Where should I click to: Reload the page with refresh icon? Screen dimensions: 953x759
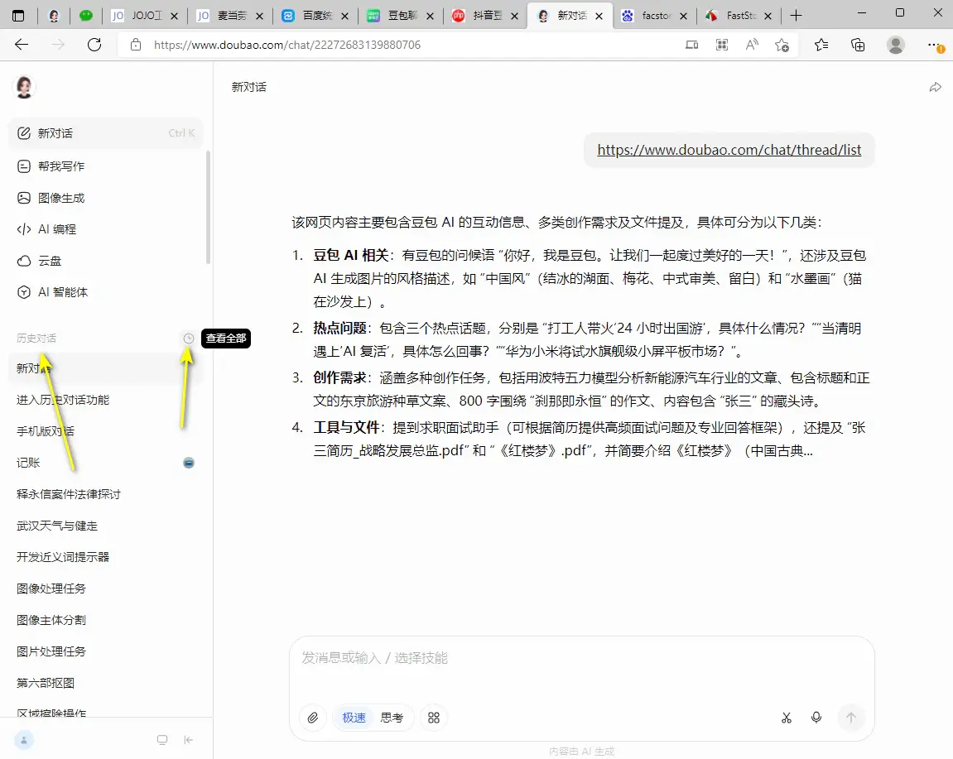94,45
